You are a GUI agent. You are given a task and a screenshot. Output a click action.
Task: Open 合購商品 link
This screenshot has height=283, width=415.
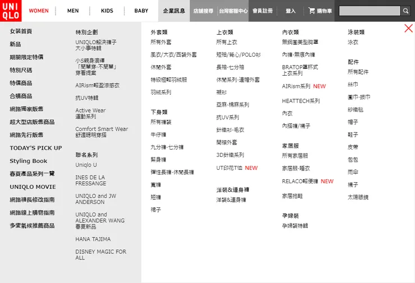click(21, 96)
